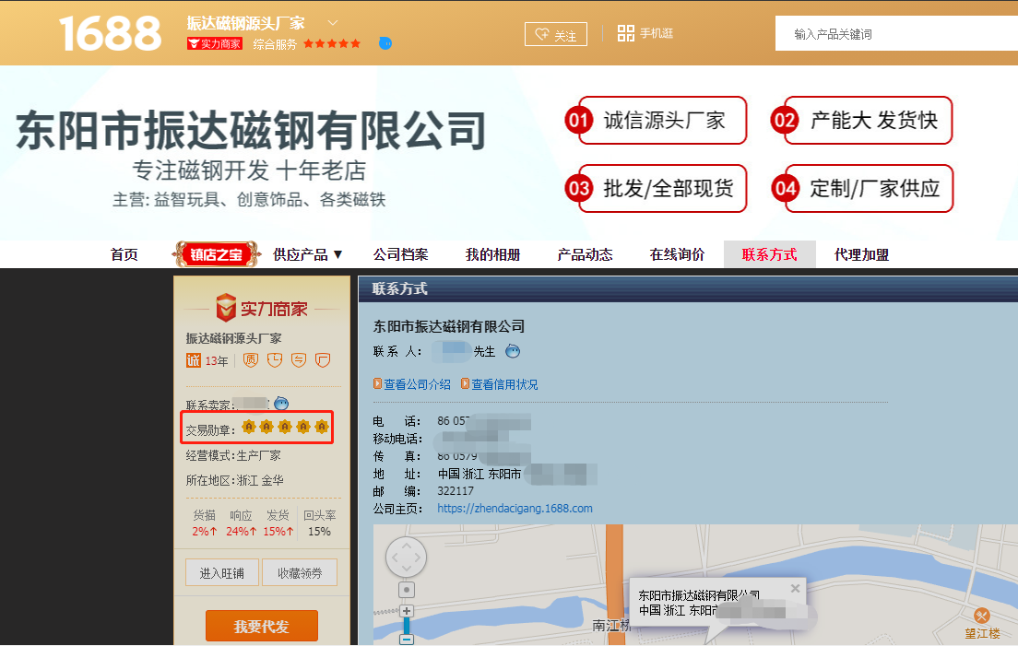
Task: Open the 首页 tab
Action: point(124,254)
